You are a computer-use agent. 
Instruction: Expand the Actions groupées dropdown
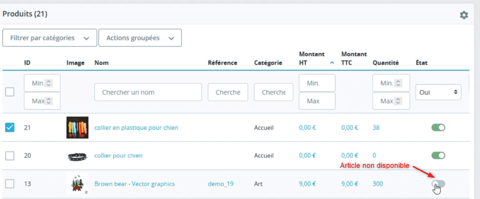pos(140,38)
